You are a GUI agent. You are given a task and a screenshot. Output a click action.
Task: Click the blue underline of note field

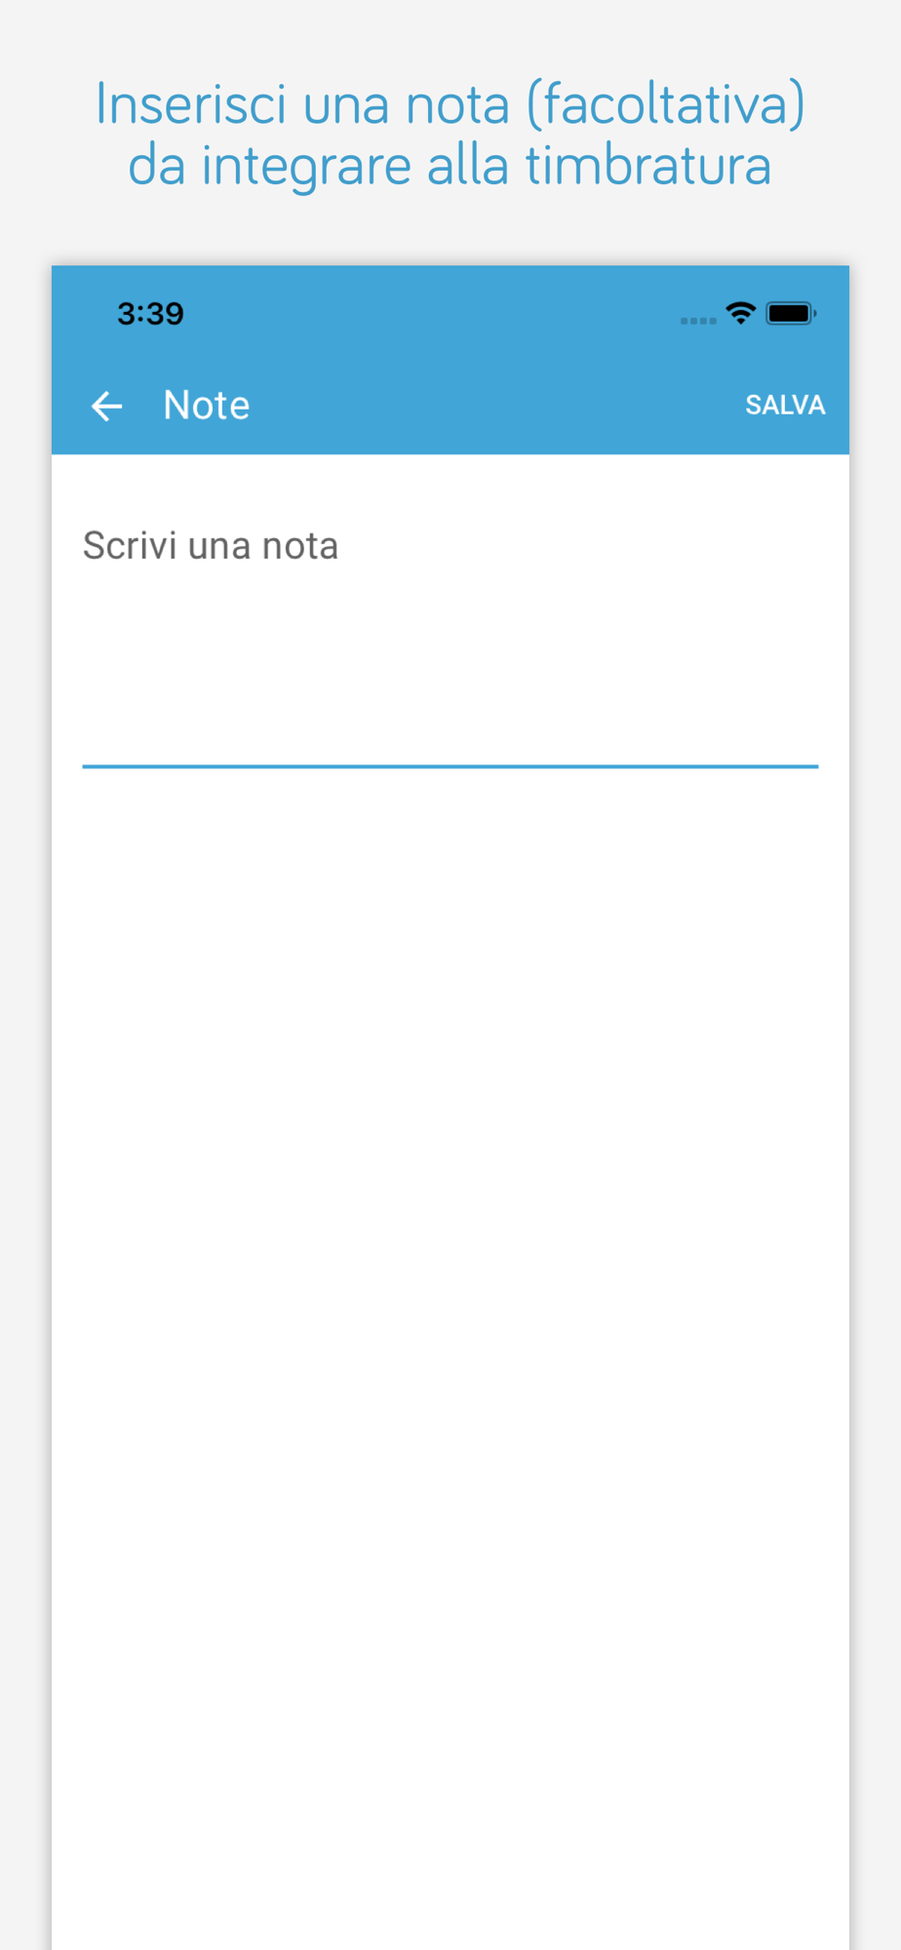(x=450, y=766)
